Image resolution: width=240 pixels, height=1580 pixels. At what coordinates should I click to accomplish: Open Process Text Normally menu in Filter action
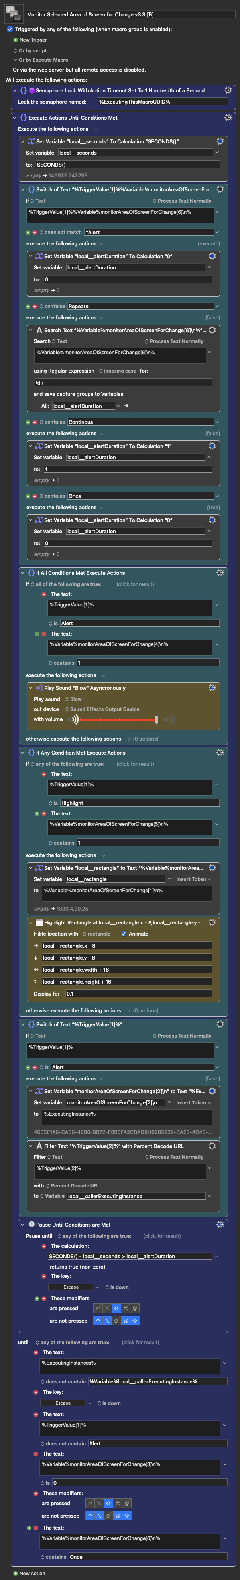coord(174,1157)
